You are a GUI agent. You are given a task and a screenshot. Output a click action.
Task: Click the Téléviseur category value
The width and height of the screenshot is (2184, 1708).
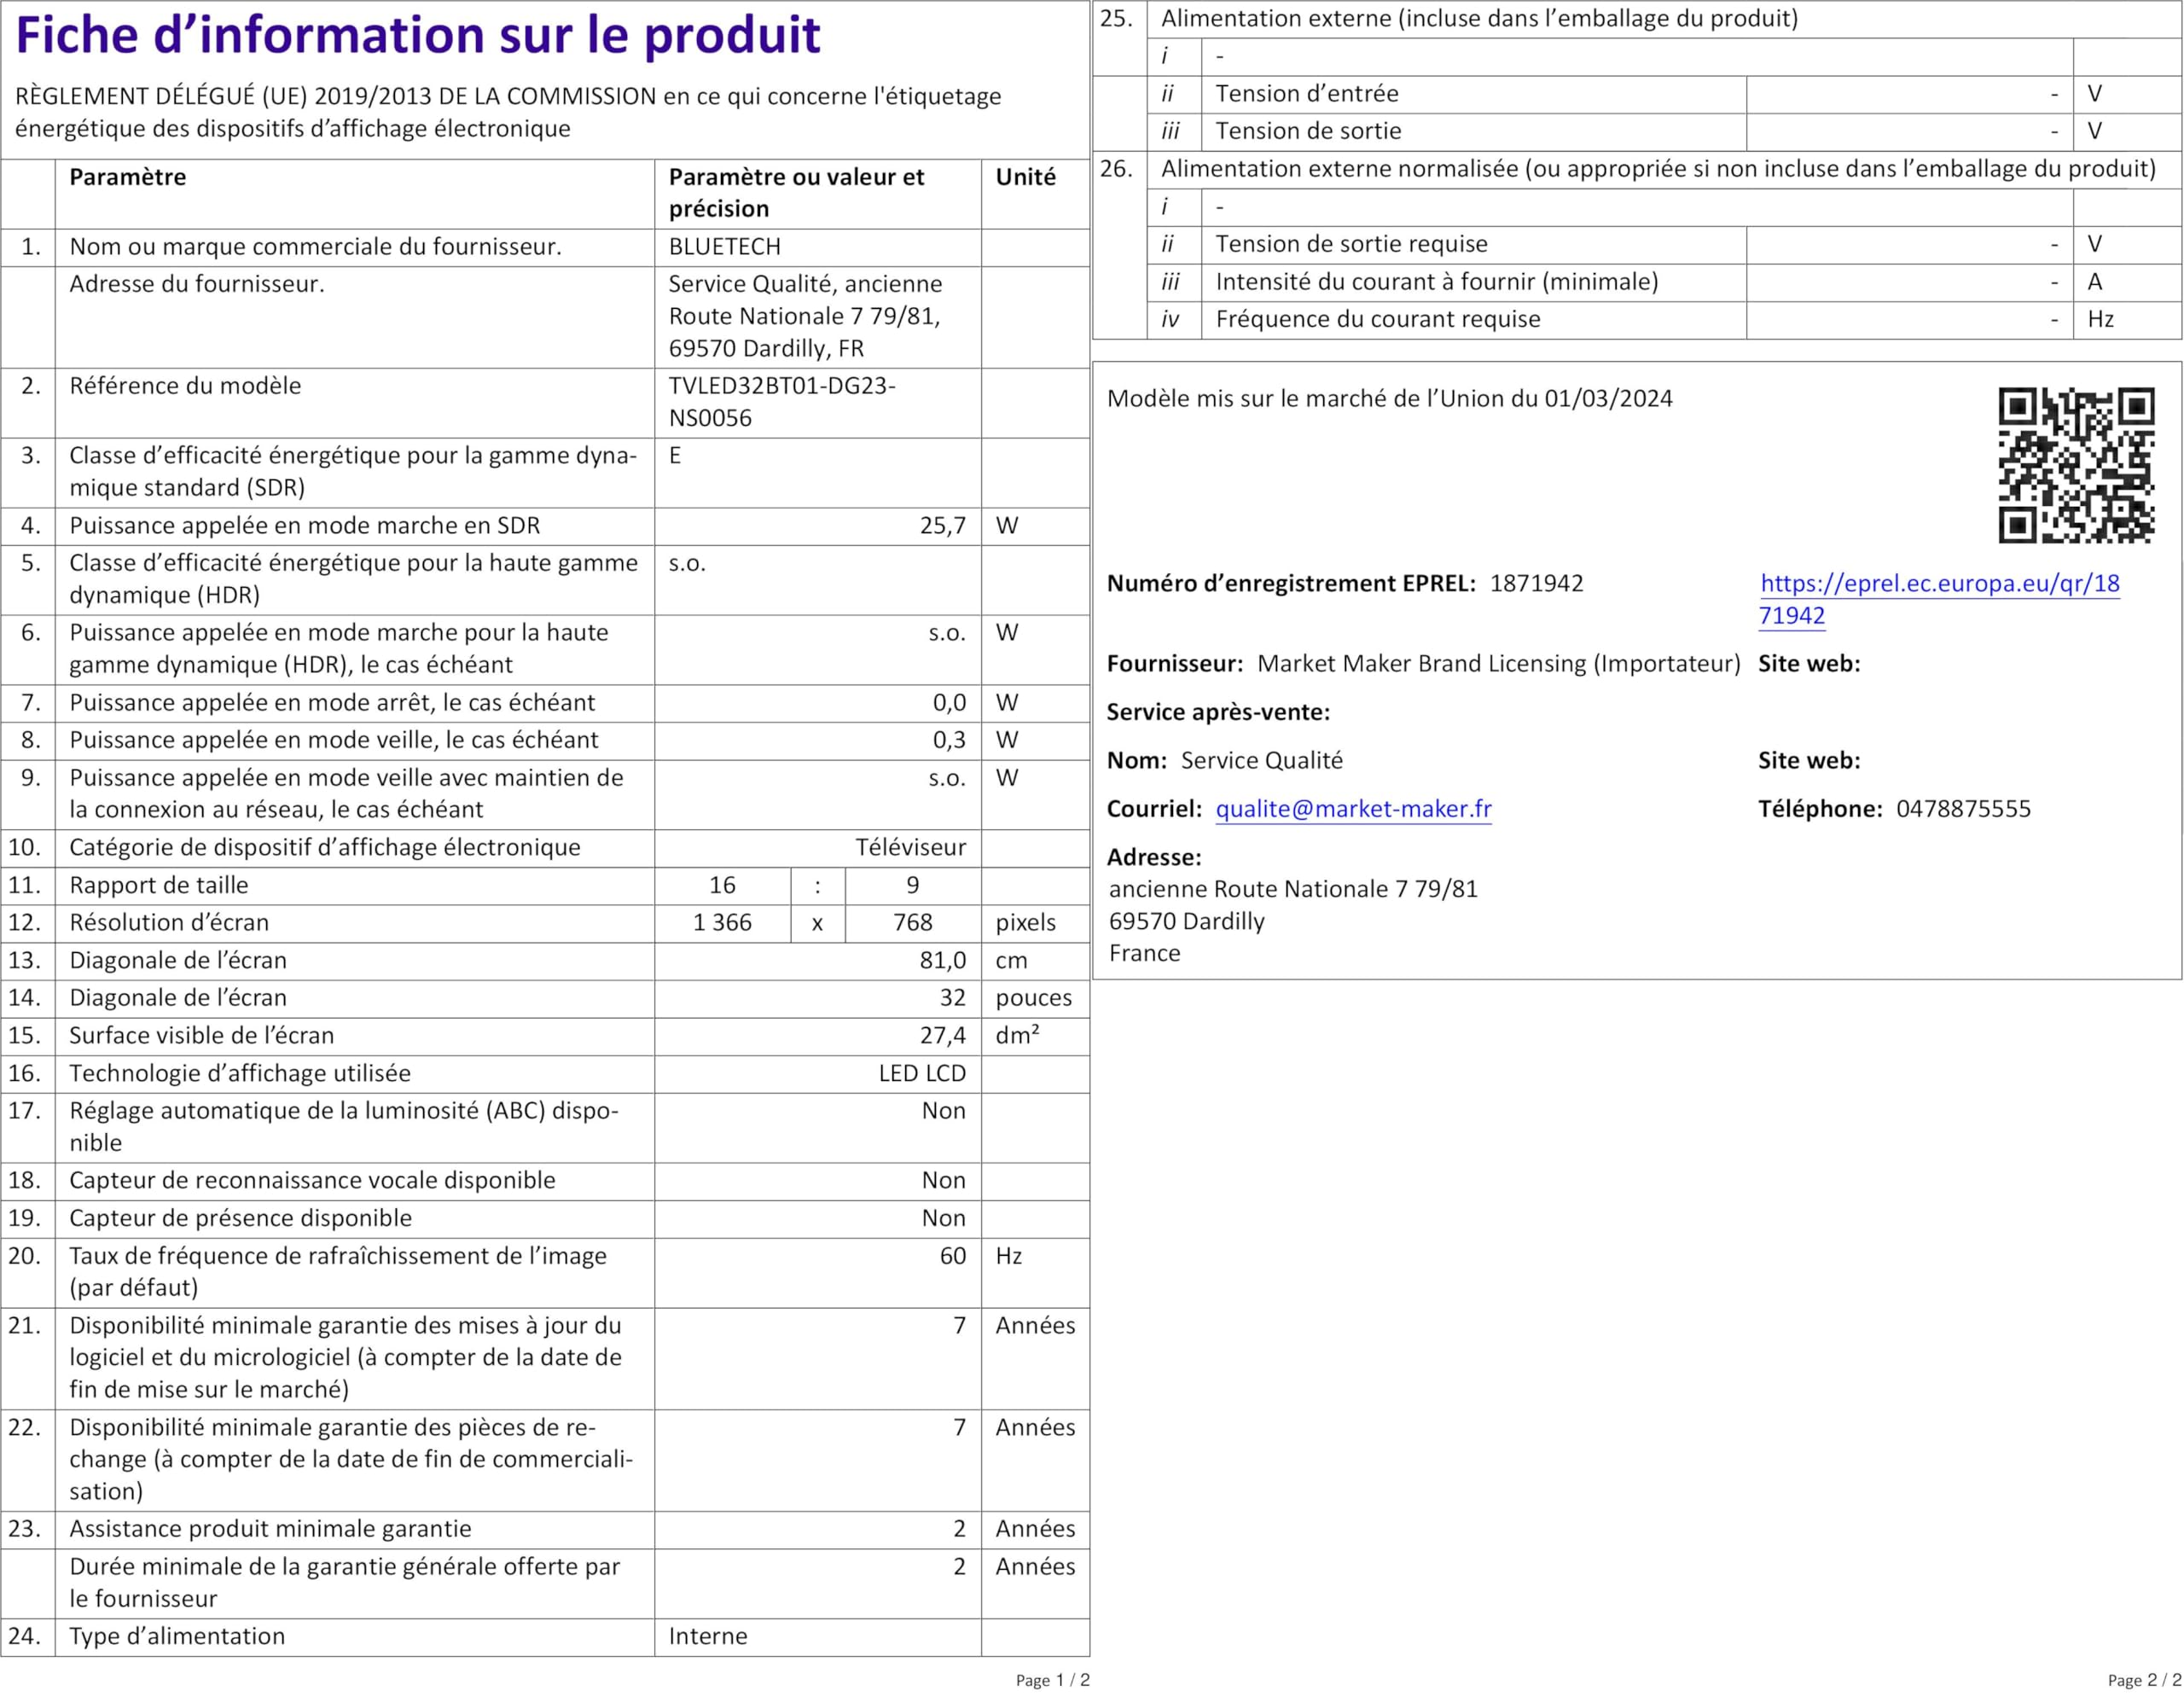click(910, 848)
